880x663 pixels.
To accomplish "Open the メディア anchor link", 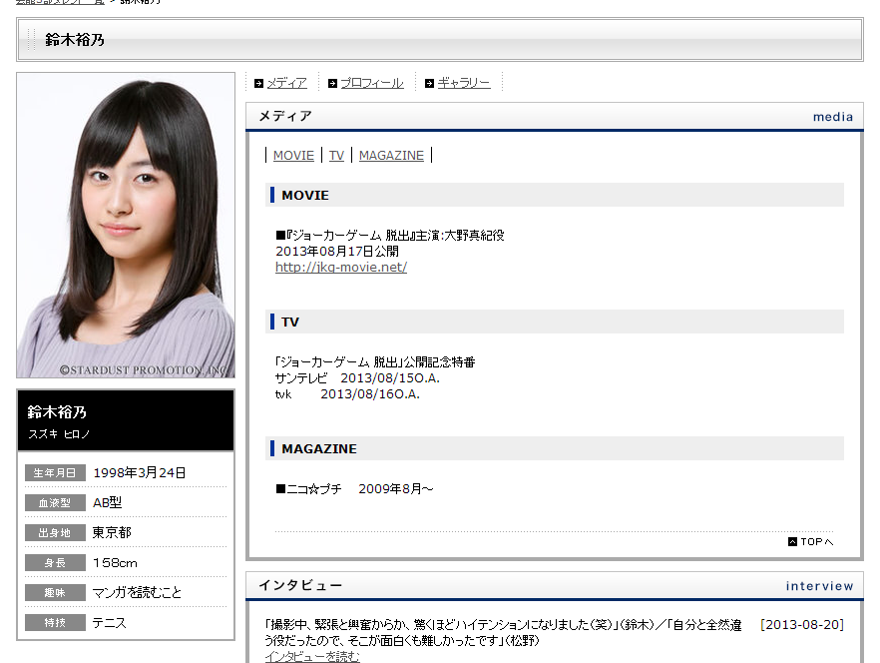I will 286,83.
